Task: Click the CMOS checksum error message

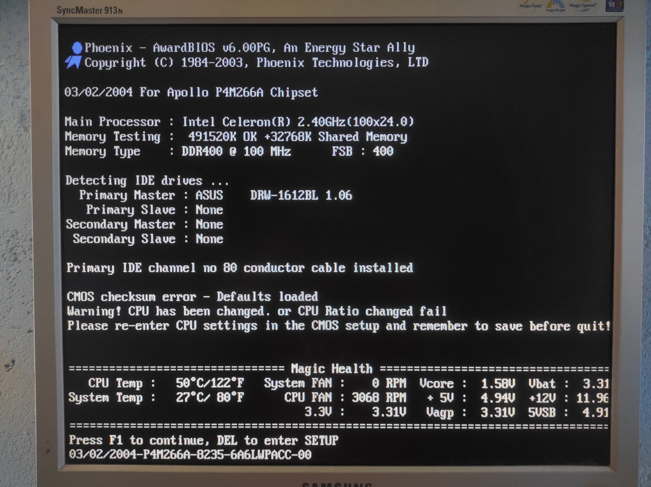Action: (192, 296)
